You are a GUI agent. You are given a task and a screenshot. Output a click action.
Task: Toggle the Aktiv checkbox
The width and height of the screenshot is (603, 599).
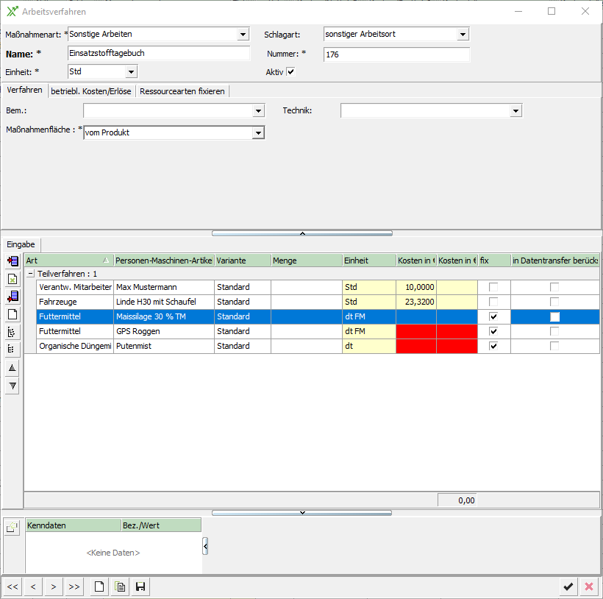pyautogui.click(x=290, y=72)
